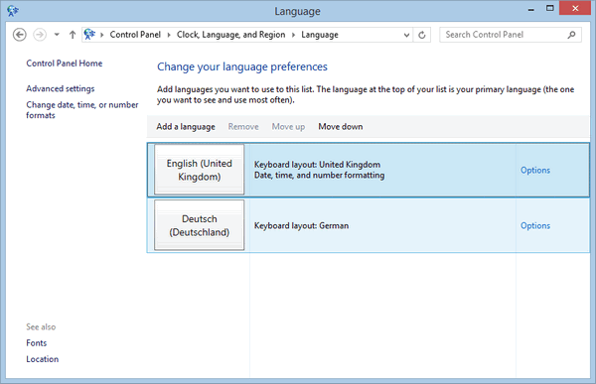
Task: Open Control Panel Home link
Action: point(65,64)
